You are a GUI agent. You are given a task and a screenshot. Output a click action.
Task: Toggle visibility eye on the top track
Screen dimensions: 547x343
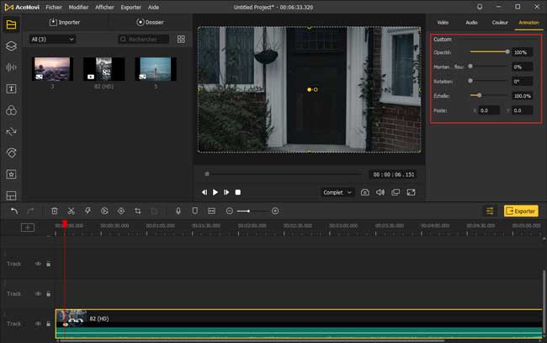click(x=38, y=264)
